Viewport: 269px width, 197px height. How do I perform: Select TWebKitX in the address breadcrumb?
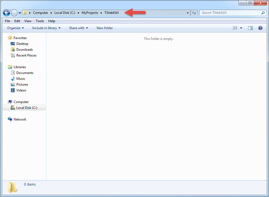112,13
